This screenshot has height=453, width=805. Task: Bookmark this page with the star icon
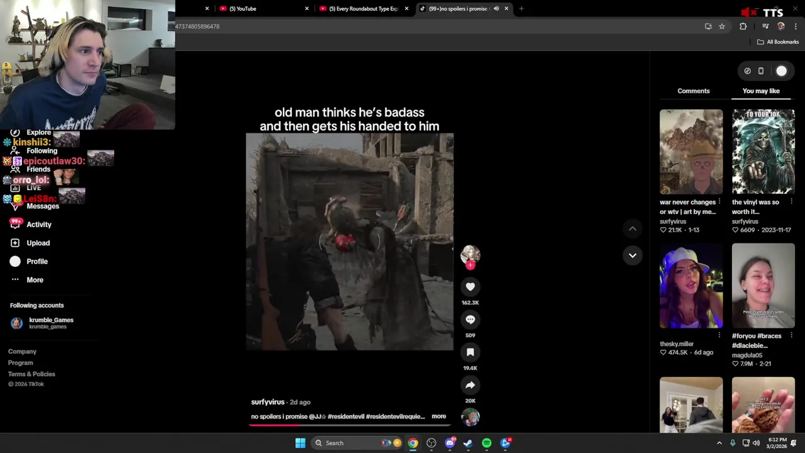coord(722,26)
